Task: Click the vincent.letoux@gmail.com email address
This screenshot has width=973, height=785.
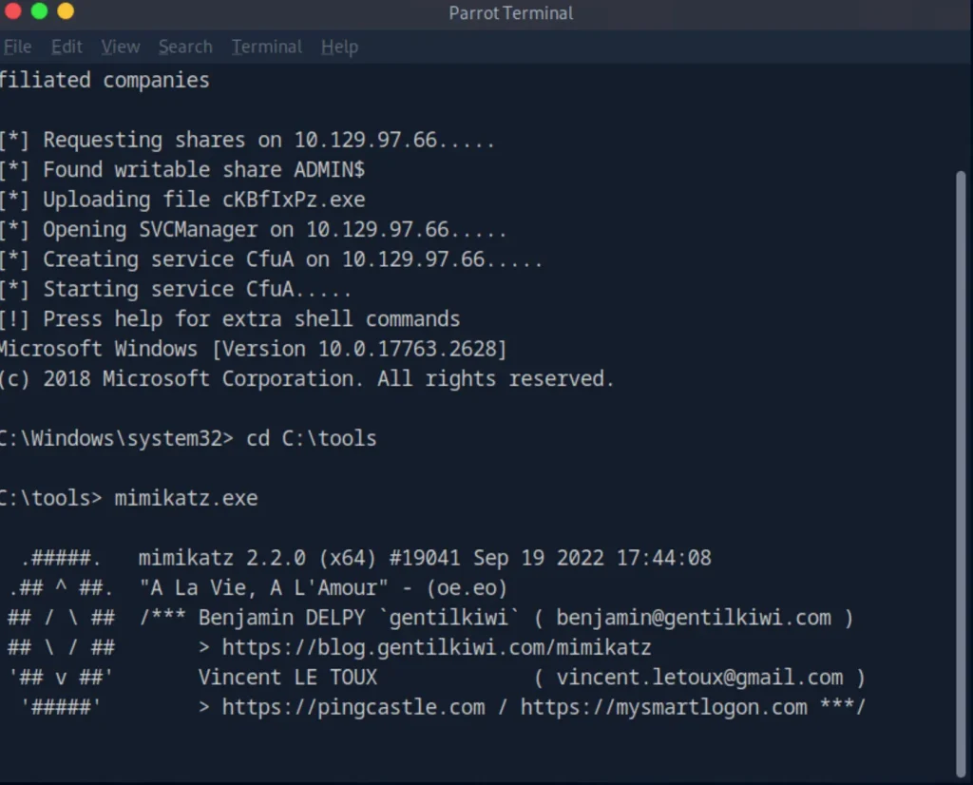Action: [699, 677]
